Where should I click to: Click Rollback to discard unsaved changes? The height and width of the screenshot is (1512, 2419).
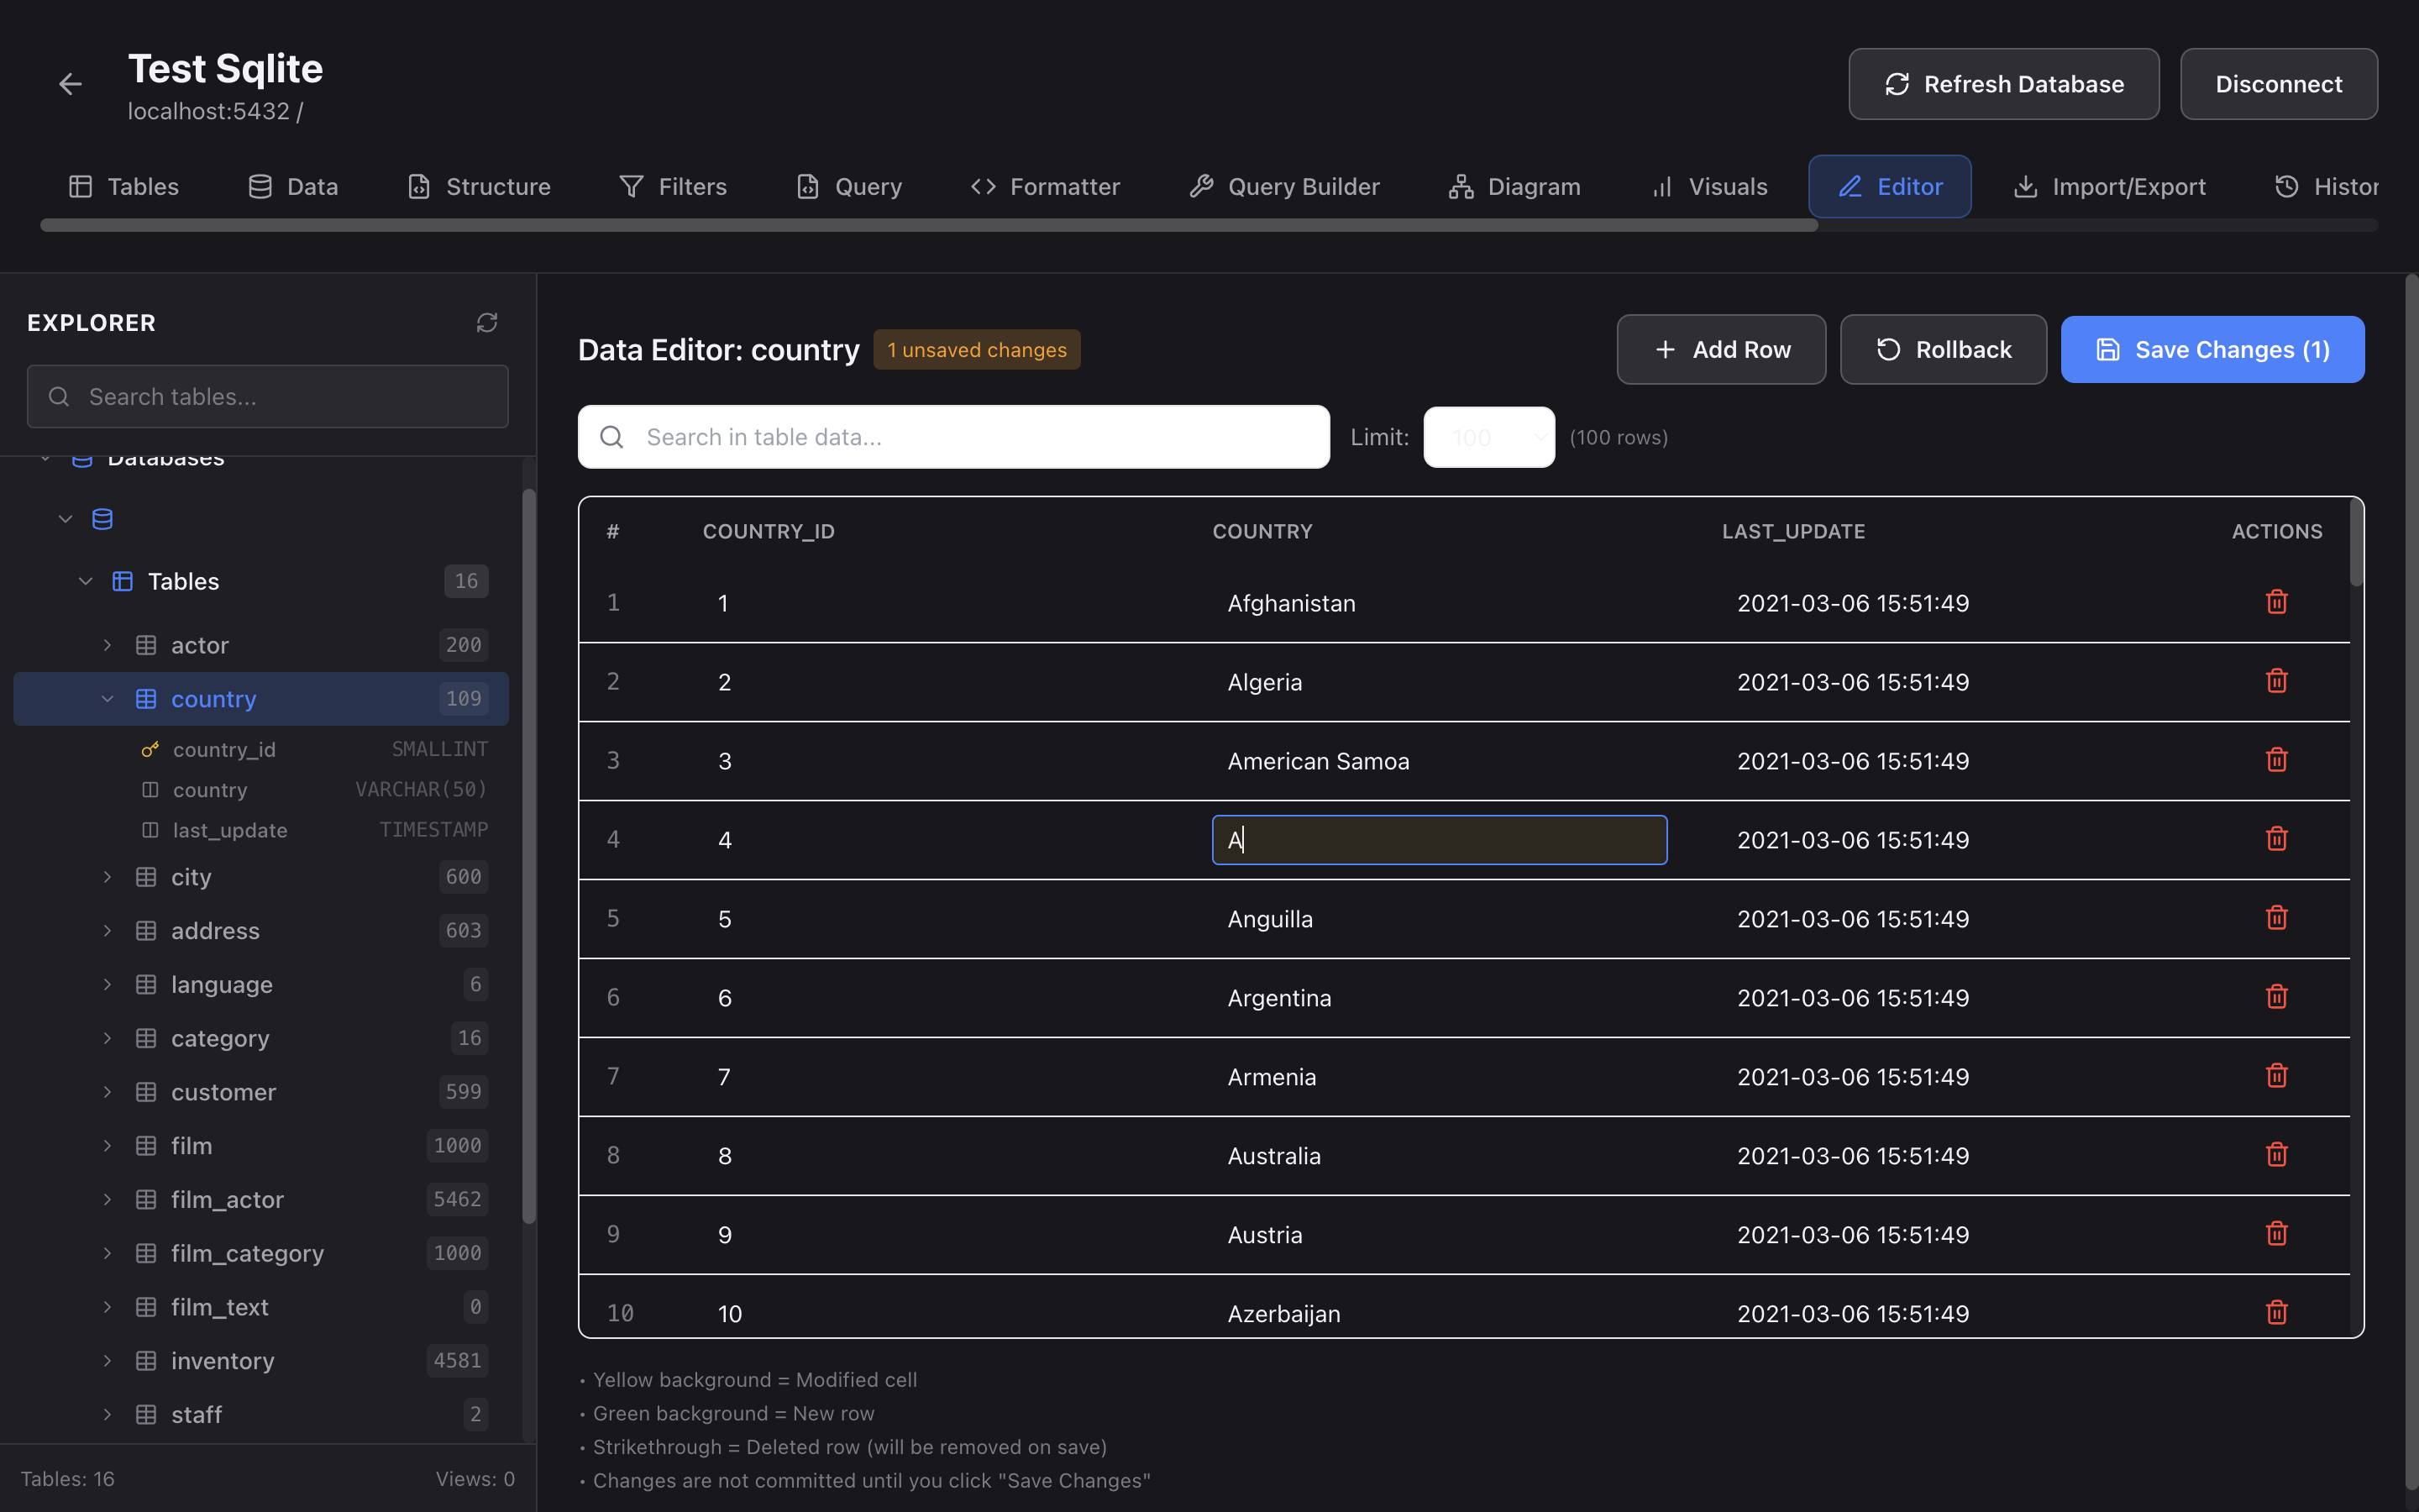pos(1942,349)
